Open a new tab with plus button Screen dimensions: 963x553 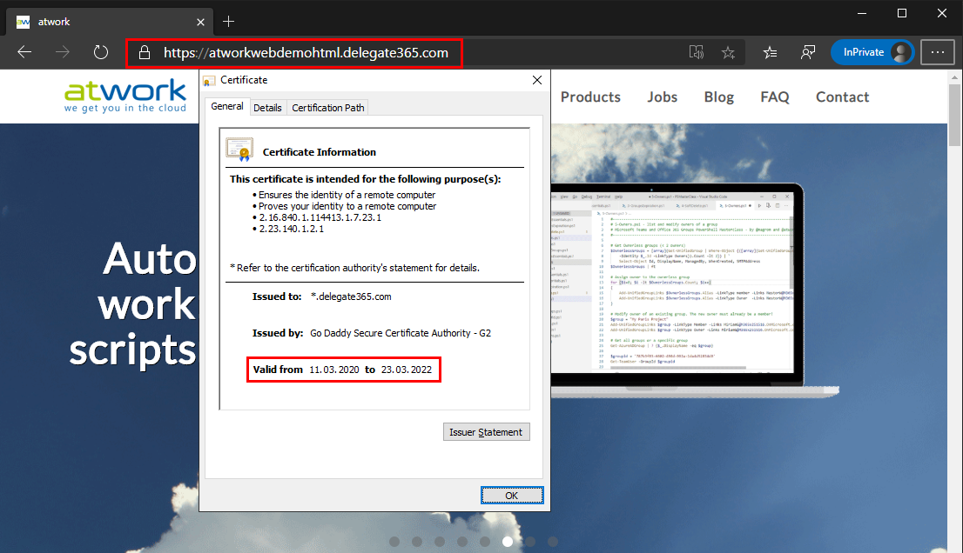(x=229, y=21)
